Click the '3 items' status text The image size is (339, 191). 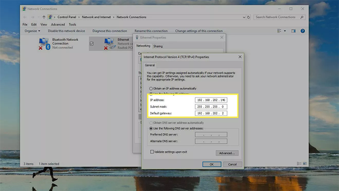pos(29,164)
